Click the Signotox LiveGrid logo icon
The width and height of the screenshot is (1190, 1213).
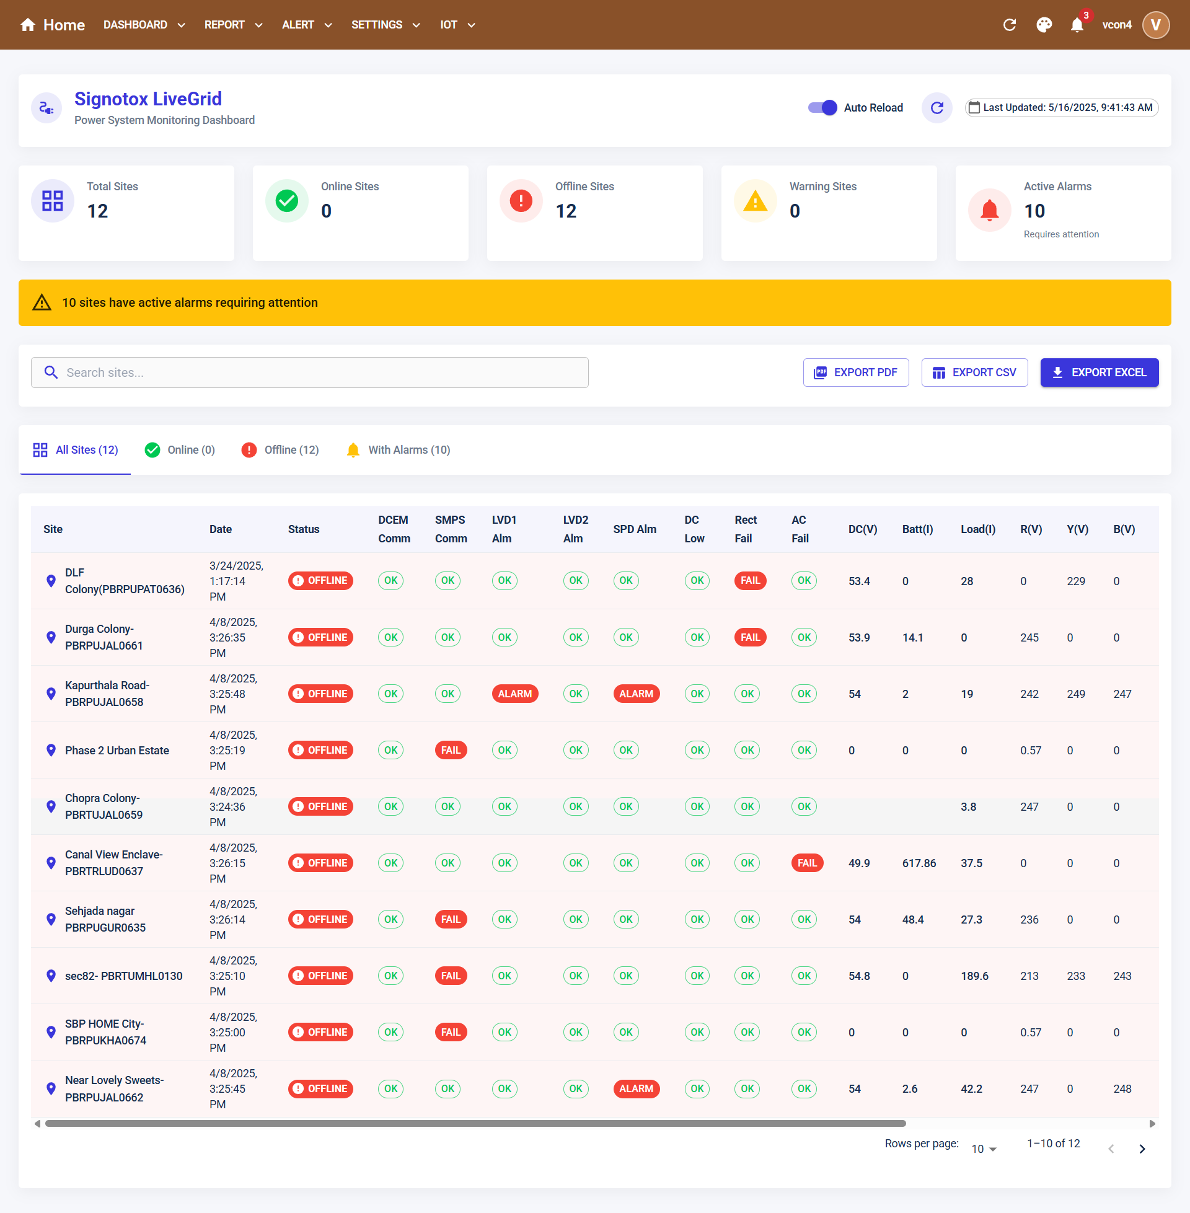[x=47, y=108]
